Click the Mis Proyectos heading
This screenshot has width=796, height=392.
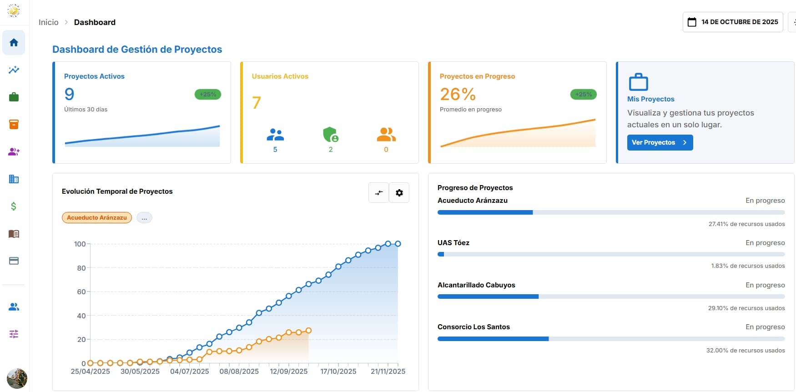650,99
